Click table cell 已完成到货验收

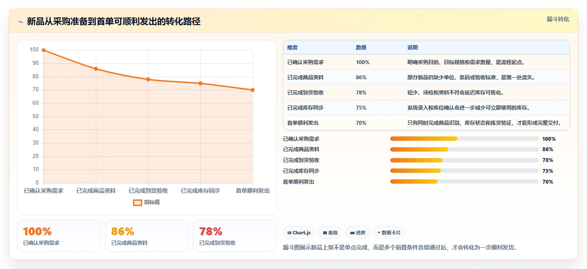click(306, 93)
